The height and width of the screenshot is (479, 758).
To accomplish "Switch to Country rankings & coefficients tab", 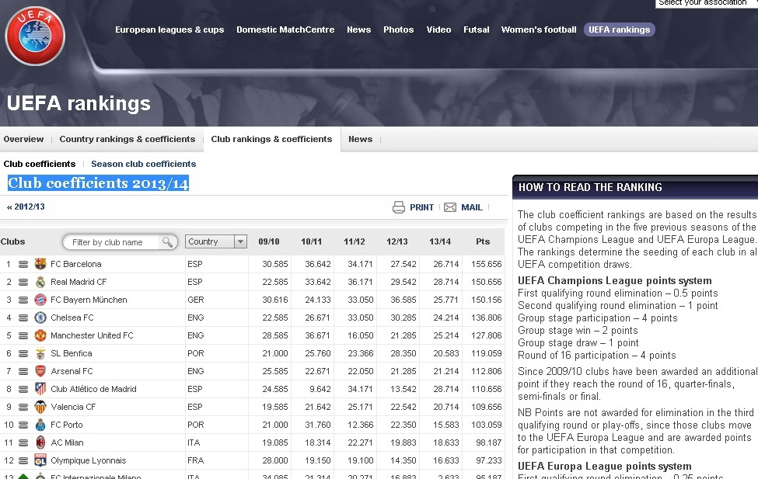I will (x=127, y=139).
